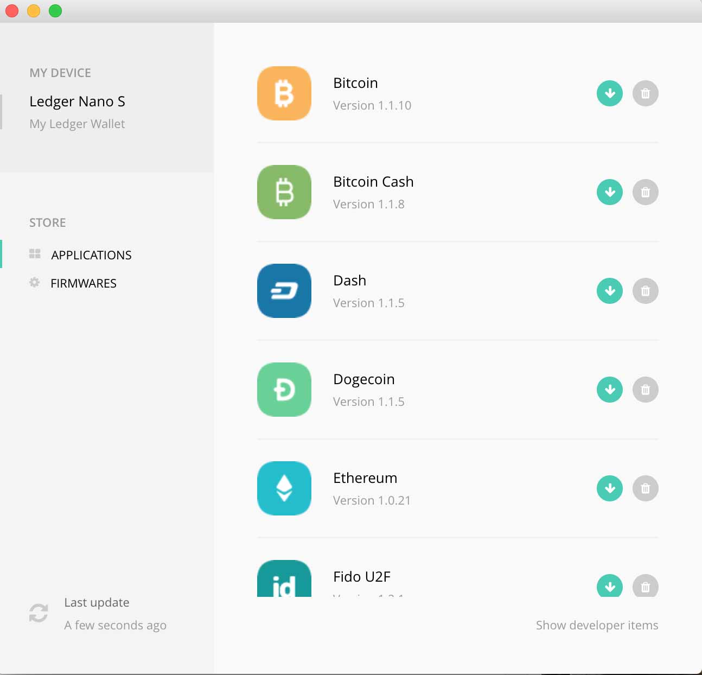
Task: Click the blue Dash app logo
Action: [x=284, y=291]
